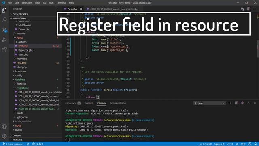Viewport: 259px width, 146px height.
Task: Close the terminal panel
Action: (255, 103)
